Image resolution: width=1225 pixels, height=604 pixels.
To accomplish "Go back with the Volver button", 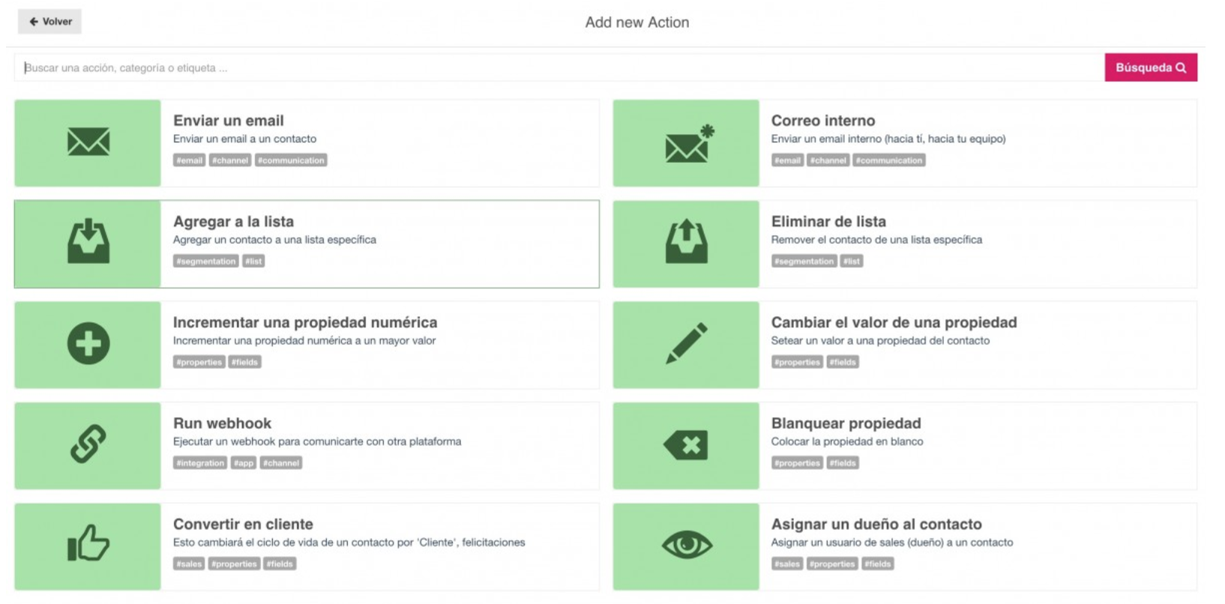I will point(49,22).
